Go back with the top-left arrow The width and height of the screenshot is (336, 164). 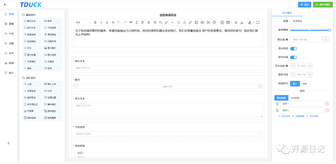pyautogui.click(x=5, y=4)
